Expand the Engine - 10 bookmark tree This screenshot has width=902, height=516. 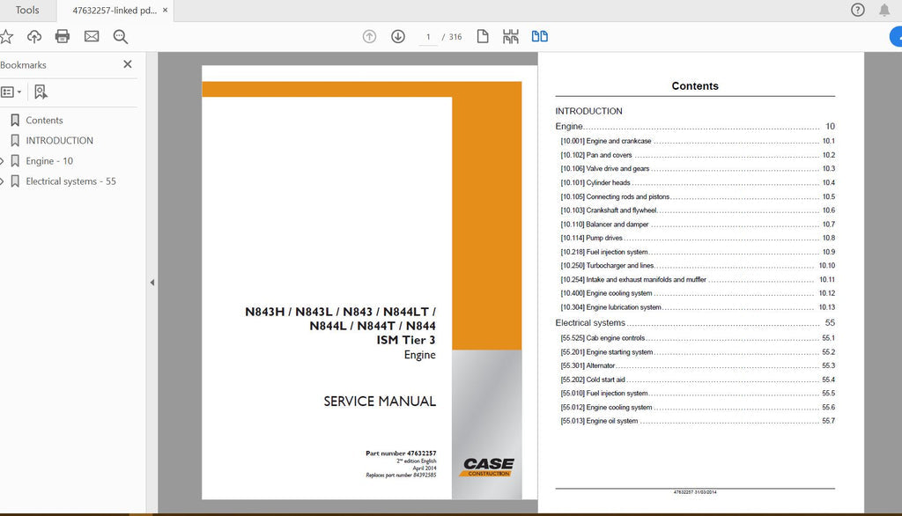(2, 161)
